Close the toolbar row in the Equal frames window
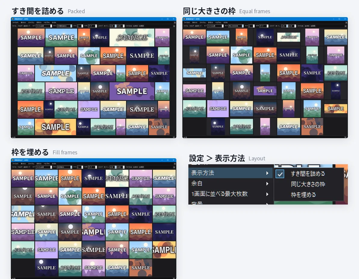 (x=346, y=26)
